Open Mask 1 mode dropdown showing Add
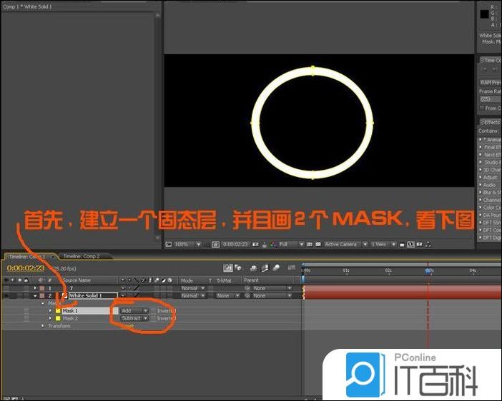 (134, 310)
